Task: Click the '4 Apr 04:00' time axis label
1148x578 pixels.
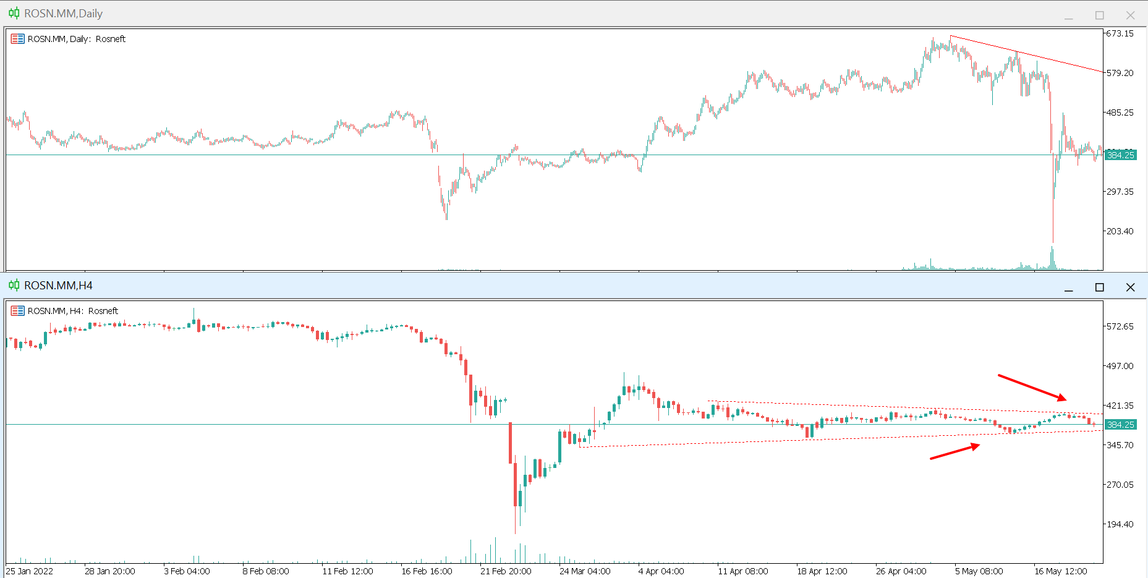Action: 661,571
